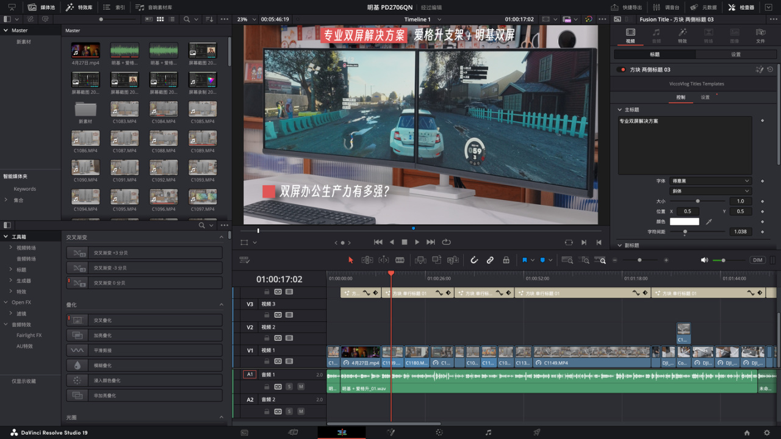Image resolution: width=781 pixels, height=439 pixels.
Task: Select the arrow Selection Mode tool
Action: click(x=350, y=260)
